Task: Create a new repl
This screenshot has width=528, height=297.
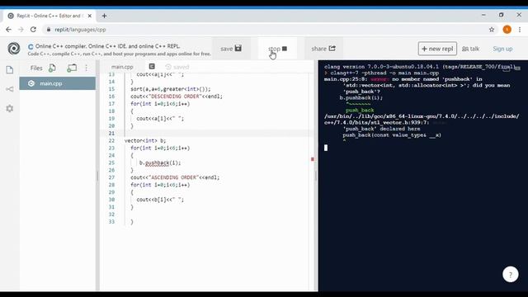Action: point(437,49)
